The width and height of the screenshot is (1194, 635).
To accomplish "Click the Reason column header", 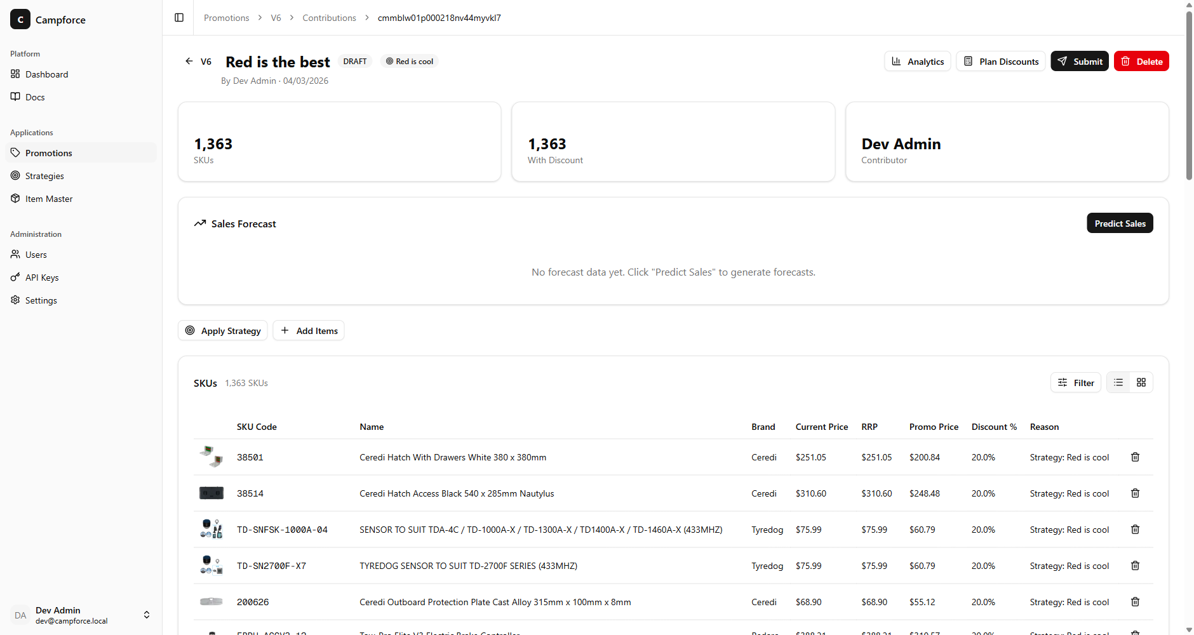I will (x=1044, y=427).
